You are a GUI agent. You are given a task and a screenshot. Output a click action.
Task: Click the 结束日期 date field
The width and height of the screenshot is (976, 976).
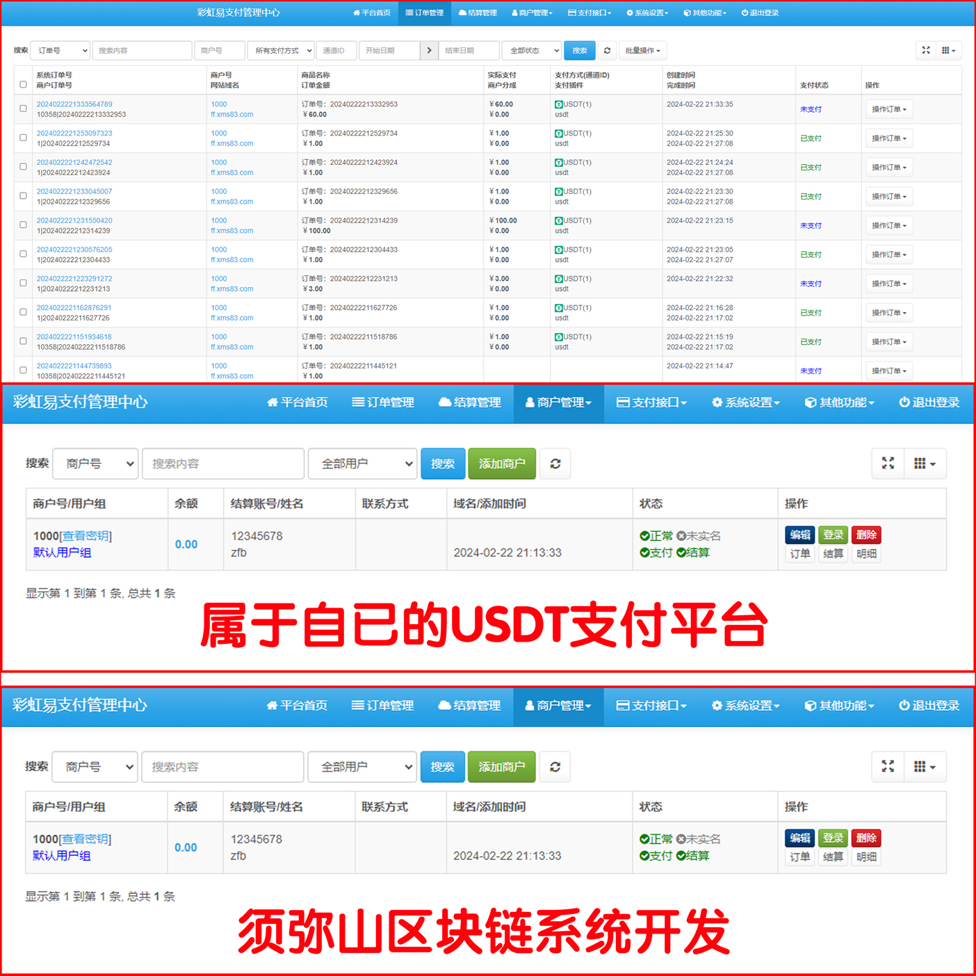click(x=469, y=51)
